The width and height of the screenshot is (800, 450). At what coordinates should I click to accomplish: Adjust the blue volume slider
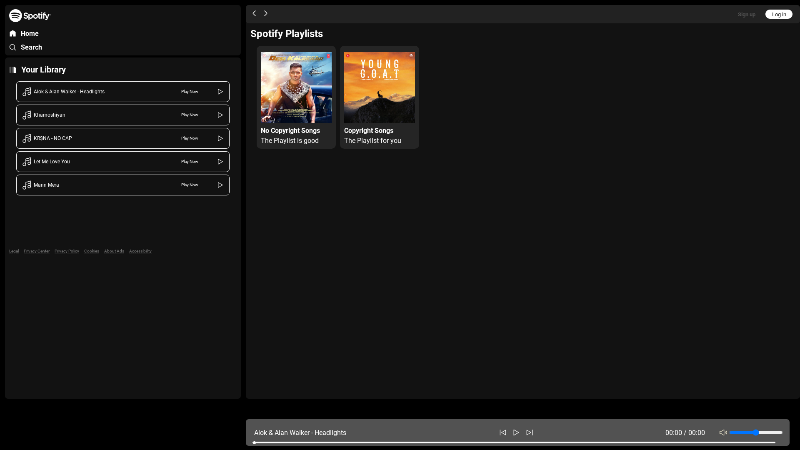756,432
